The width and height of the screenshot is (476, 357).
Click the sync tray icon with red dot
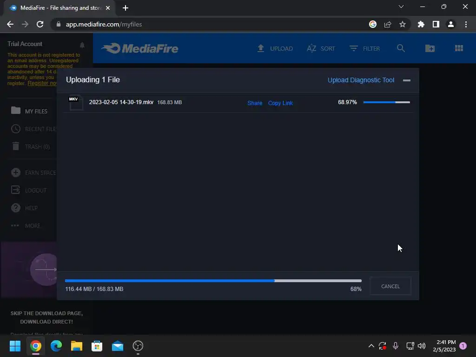[x=383, y=346]
